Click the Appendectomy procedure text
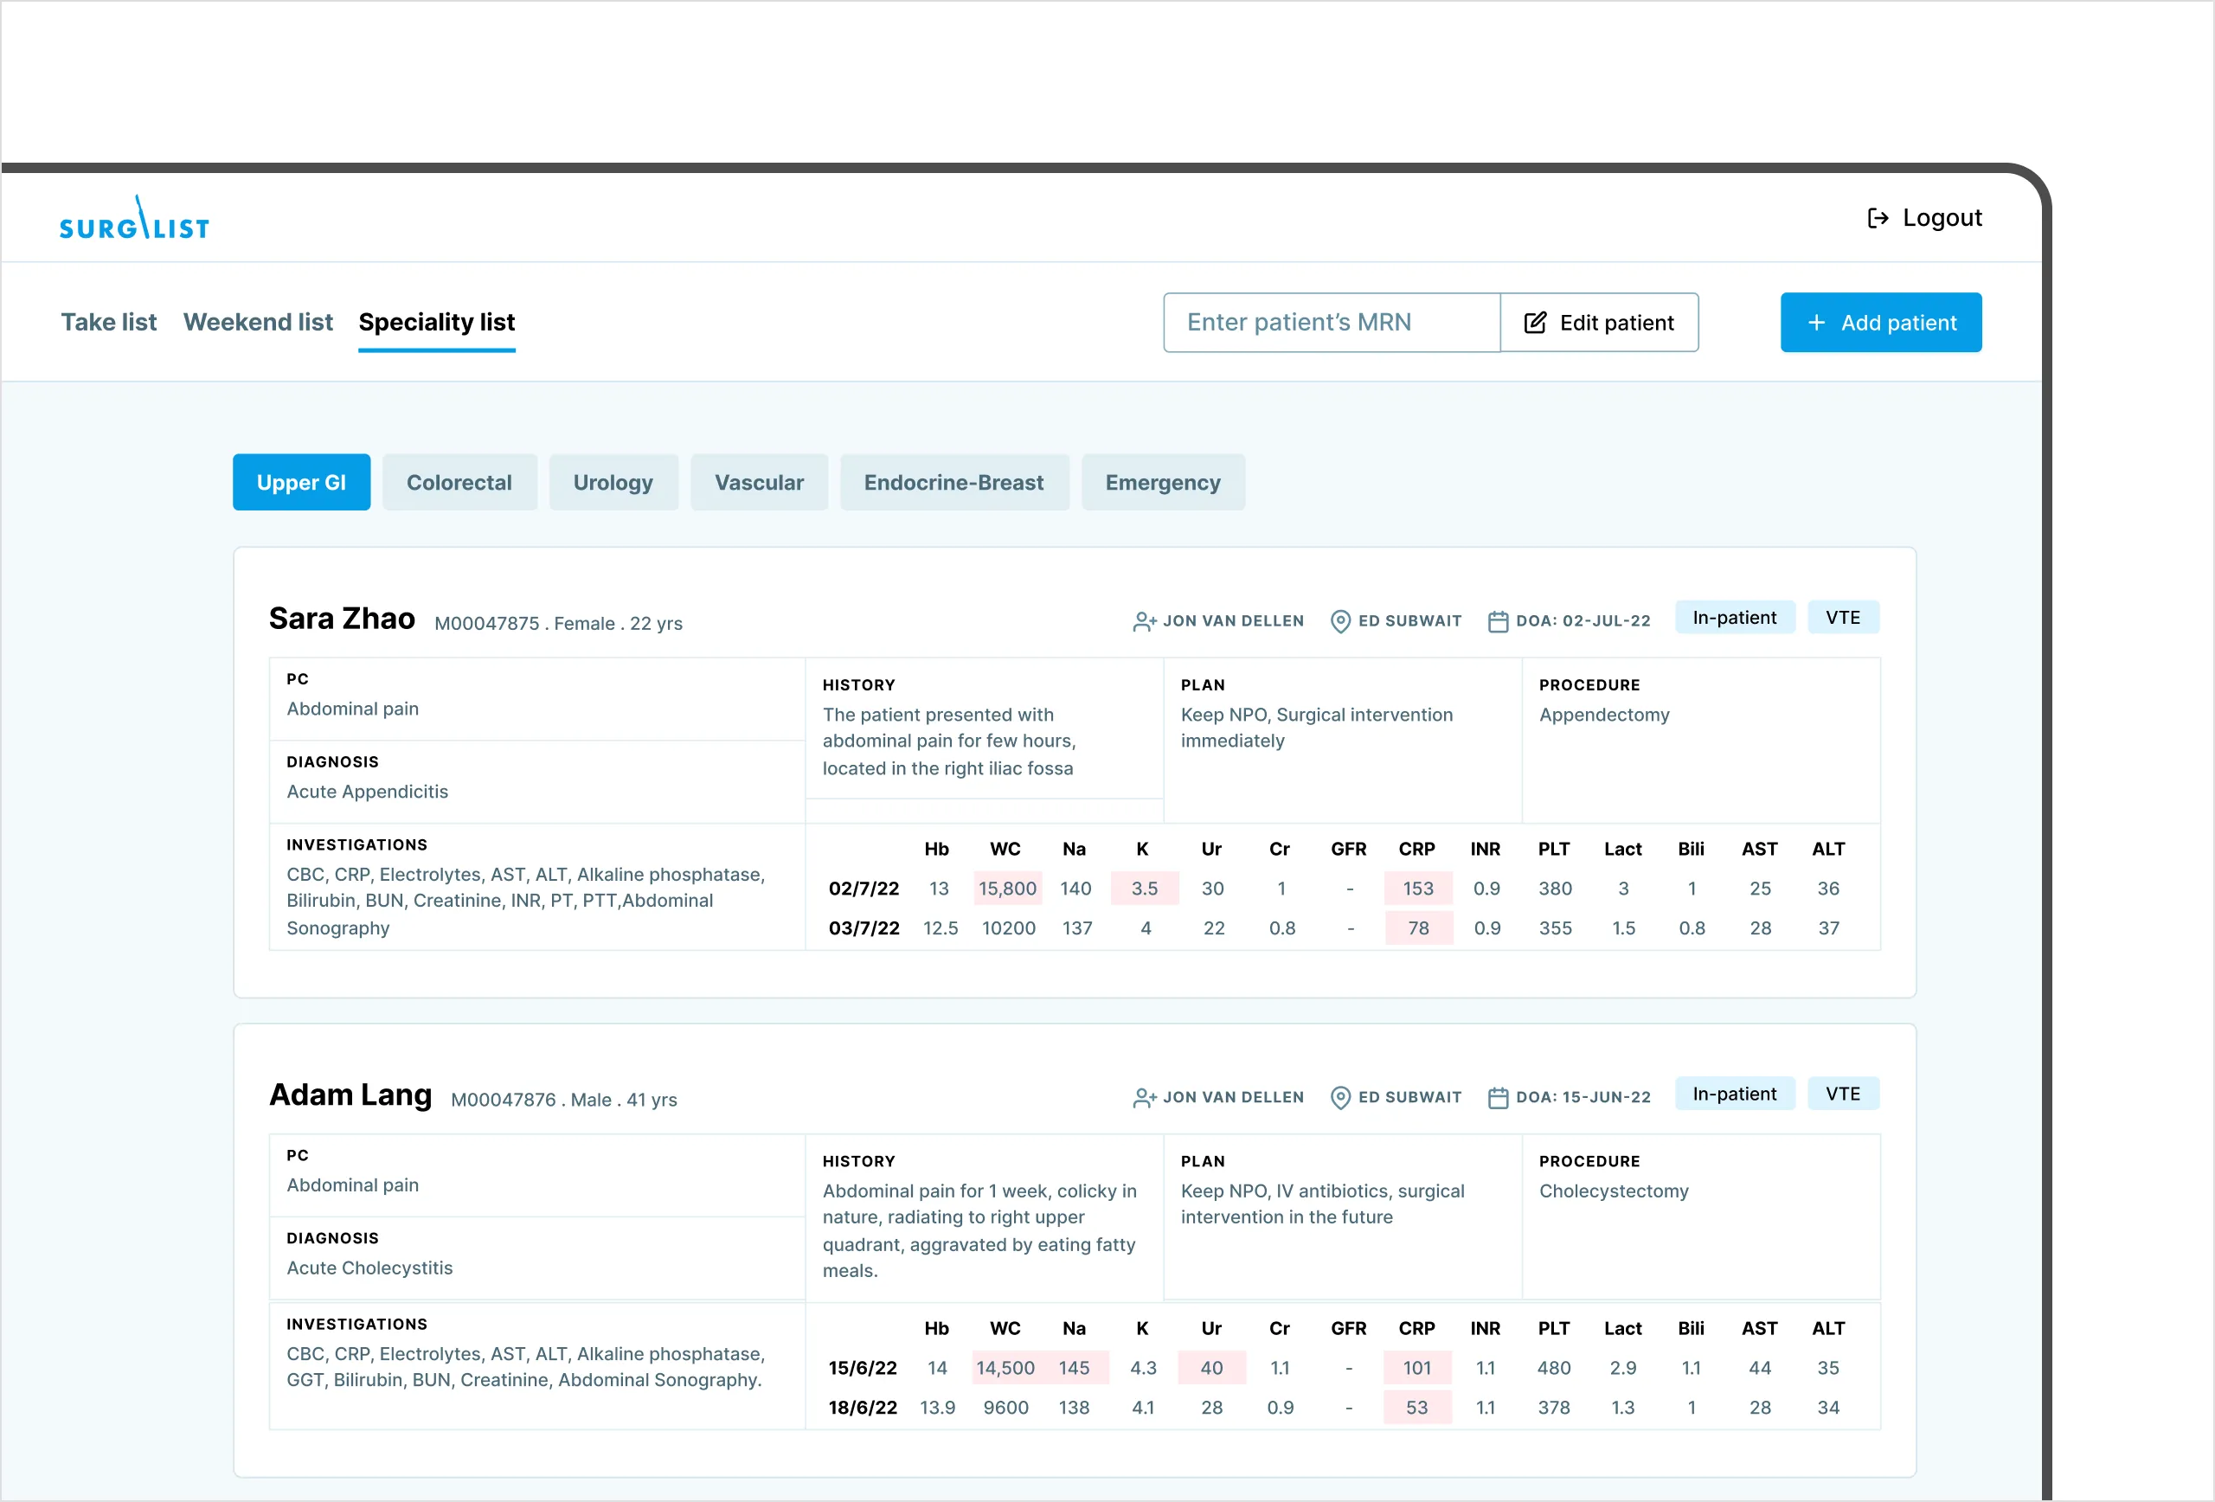This screenshot has width=2215, height=1502. [1604, 715]
